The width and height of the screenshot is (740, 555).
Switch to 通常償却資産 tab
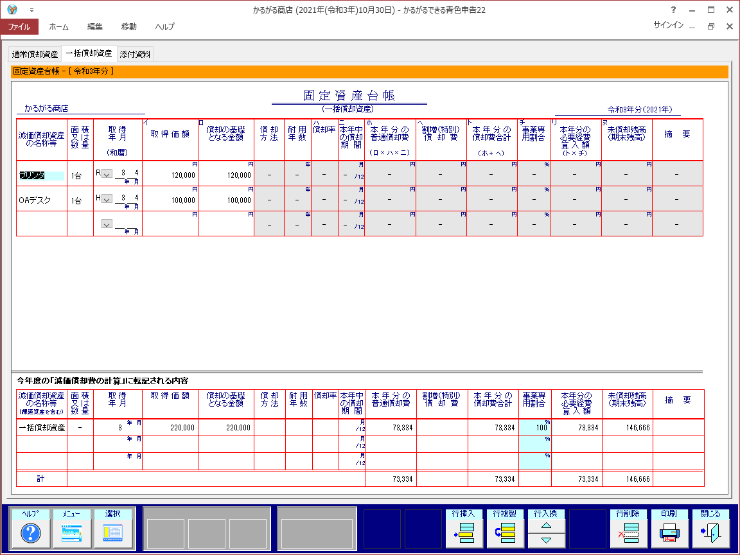[35, 54]
